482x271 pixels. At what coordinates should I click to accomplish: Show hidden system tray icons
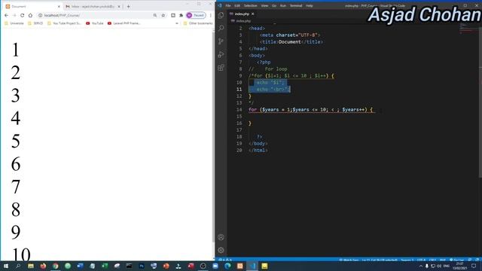pyautogui.click(x=421, y=266)
